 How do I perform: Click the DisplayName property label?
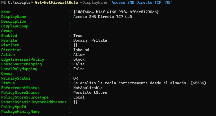click(x=14, y=17)
